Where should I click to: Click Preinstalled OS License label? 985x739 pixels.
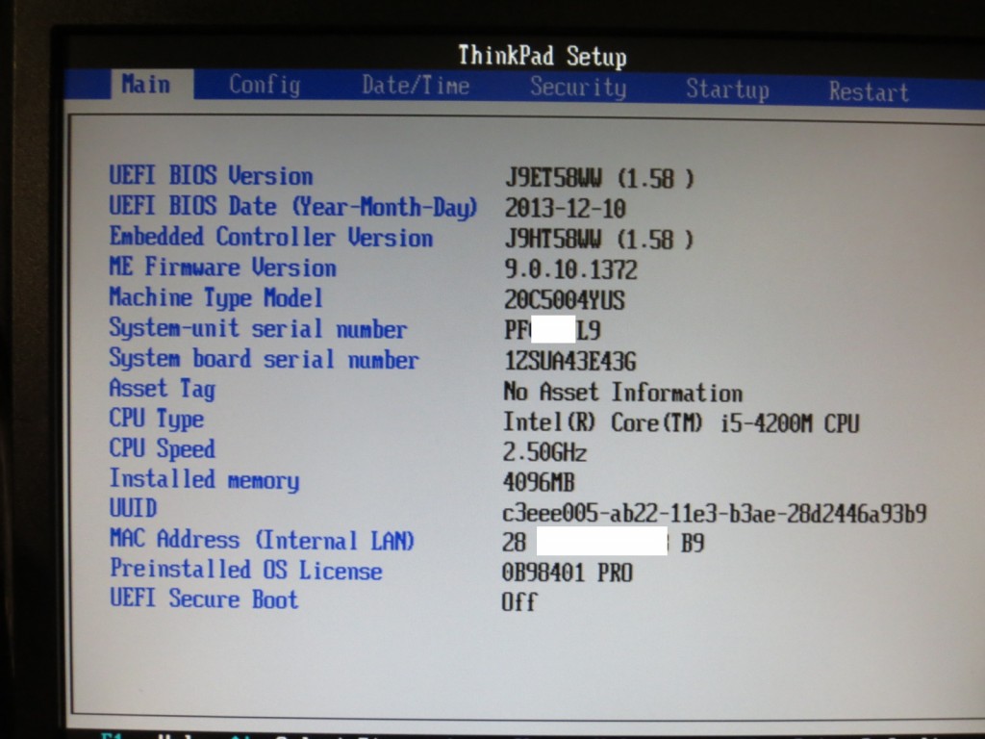pyautogui.click(x=245, y=570)
